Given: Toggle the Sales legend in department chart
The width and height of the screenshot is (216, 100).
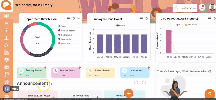Looking at the screenshot, I should click(62, 26).
